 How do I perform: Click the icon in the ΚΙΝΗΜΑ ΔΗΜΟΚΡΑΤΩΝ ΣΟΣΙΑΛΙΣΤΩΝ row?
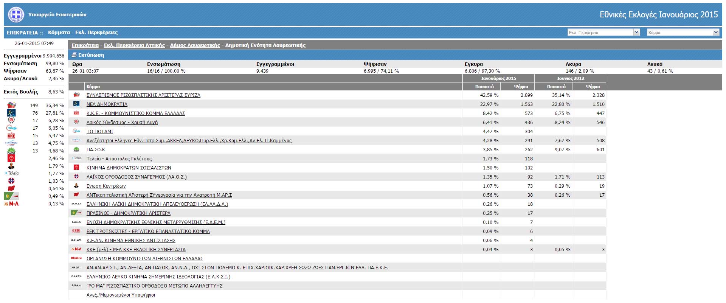pyautogui.click(x=76, y=168)
